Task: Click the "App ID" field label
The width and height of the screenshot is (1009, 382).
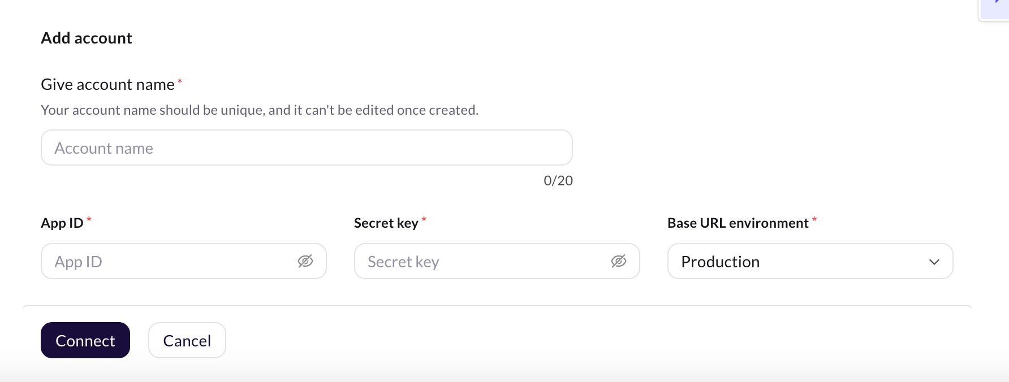Action: coord(62,223)
